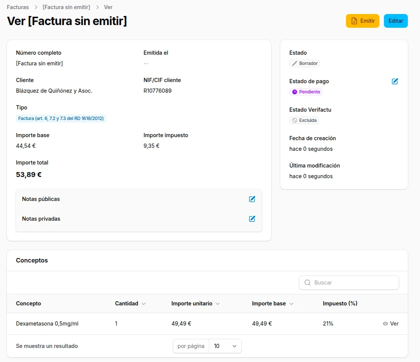This screenshot has height=362, width=420.
Task: Click the Concepto column header
Action: click(28, 304)
